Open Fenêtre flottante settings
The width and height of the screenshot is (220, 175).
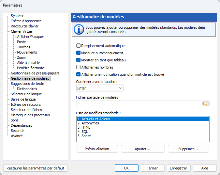point(31,68)
